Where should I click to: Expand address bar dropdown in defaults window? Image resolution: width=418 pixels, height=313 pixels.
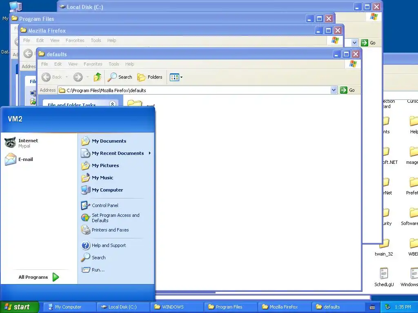click(x=334, y=90)
